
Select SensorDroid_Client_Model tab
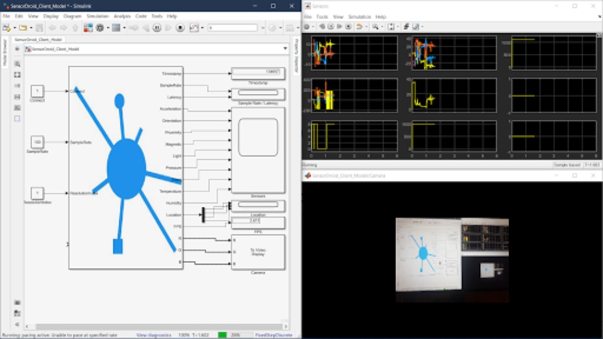click(38, 40)
